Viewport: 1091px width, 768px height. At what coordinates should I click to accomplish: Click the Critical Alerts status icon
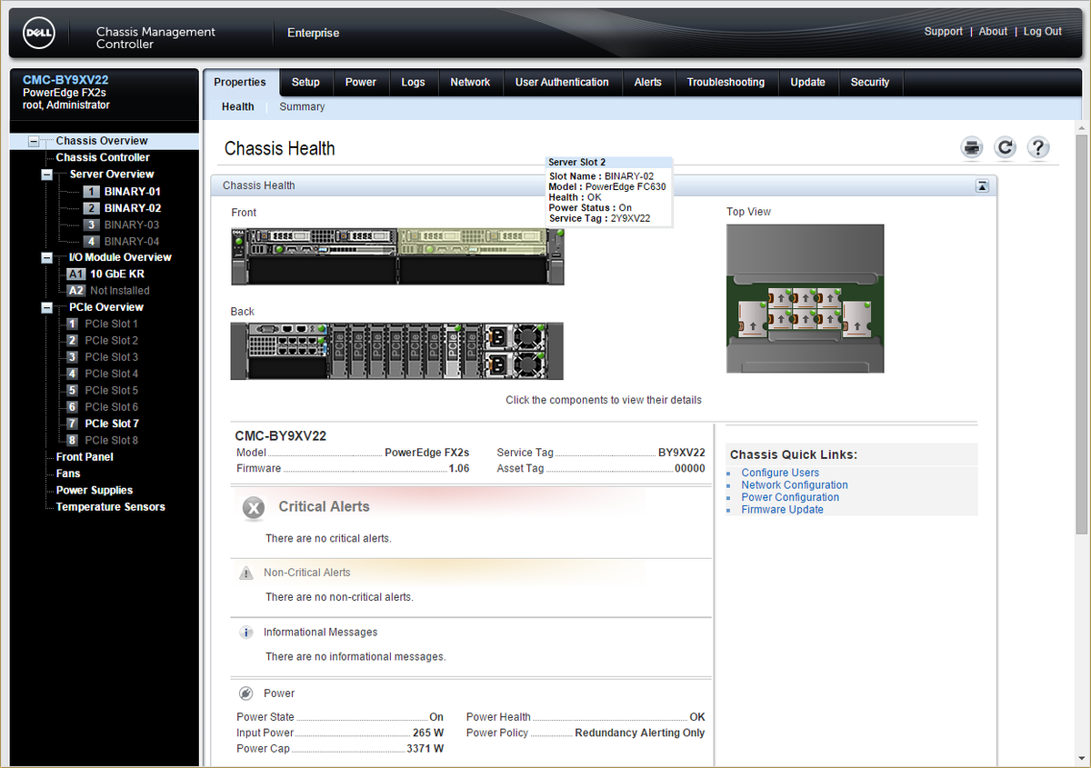(253, 508)
